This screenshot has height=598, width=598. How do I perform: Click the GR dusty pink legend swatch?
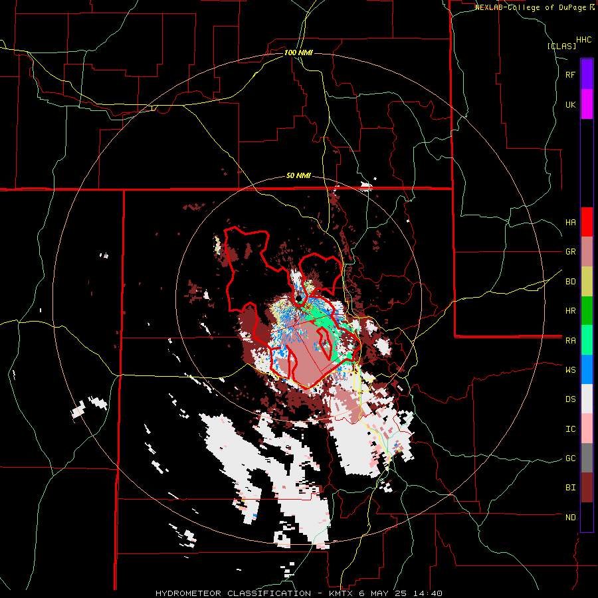tap(587, 252)
